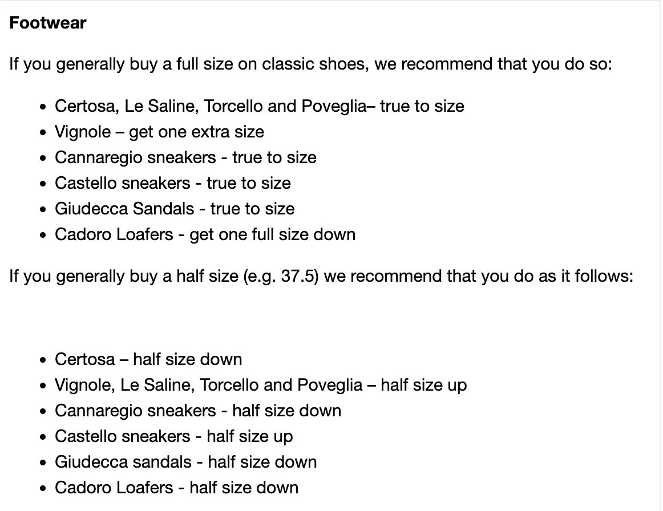Viewport: 663px width, 511px height.
Task: Click the Giudecca Sandals true to size item
Action: 175,209
